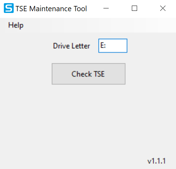Click the v1.1.1 version label
Image resolution: width=176 pixels, height=169 pixels.
point(156,161)
